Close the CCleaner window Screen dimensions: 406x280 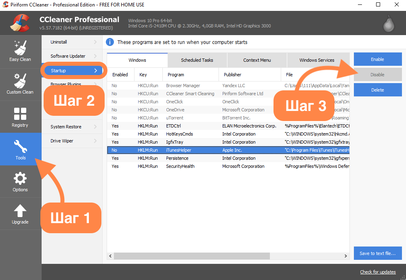click(396, 5)
